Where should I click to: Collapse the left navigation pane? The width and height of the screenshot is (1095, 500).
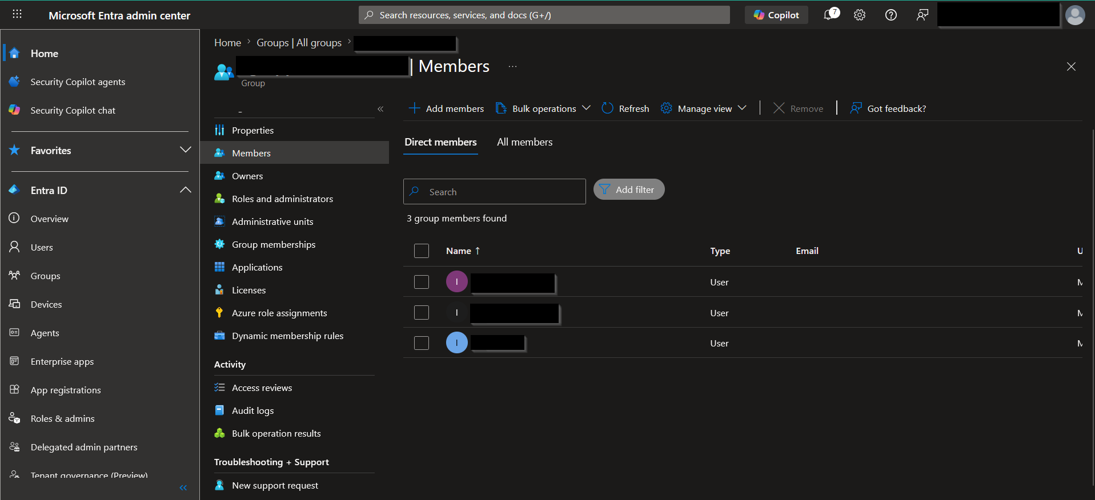point(183,487)
